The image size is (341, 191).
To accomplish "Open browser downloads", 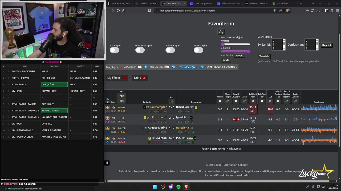I will click(318, 11).
